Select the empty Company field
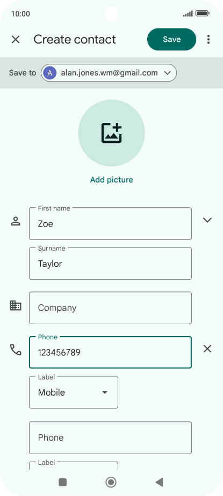 [110, 308]
